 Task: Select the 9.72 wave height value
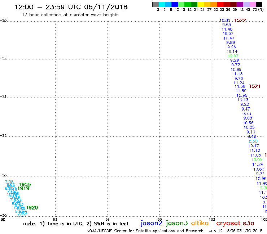[236, 65]
